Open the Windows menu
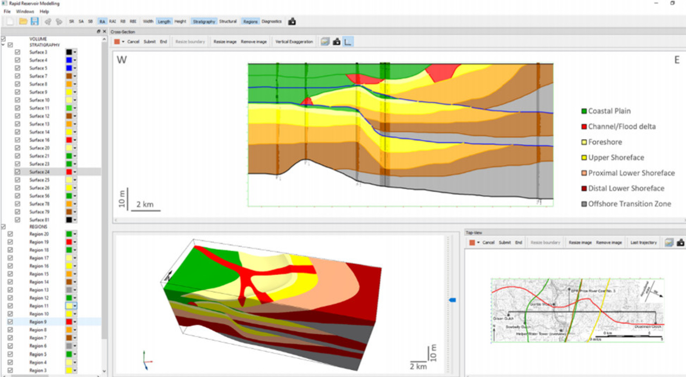This screenshot has height=377, width=686. pos(25,11)
